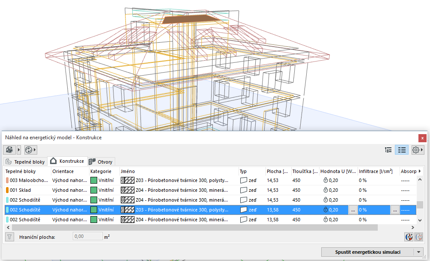Click green category swatch in 001 Sklad row

[x=94, y=190]
